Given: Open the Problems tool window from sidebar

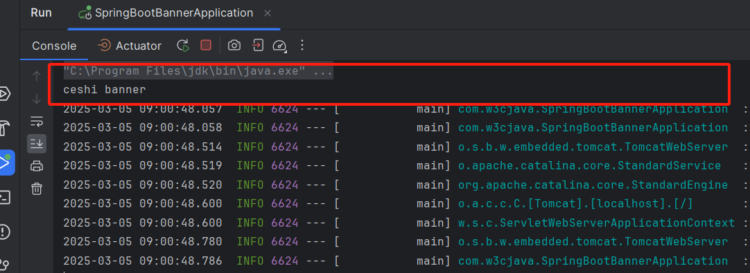Looking at the screenshot, I should point(4,232).
